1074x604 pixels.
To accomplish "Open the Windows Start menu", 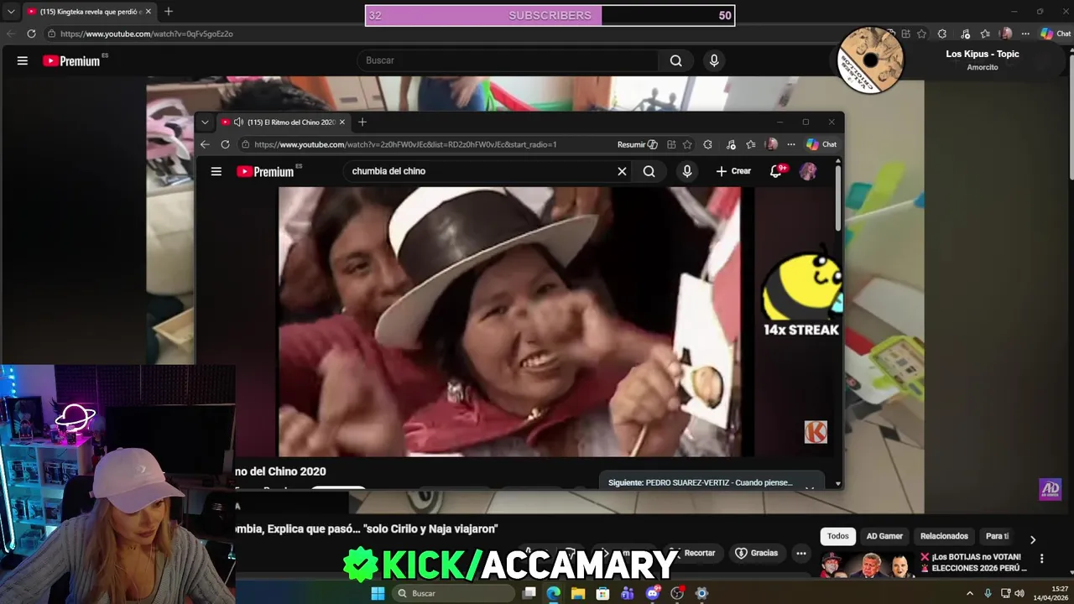I will click(x=378, y=593).
